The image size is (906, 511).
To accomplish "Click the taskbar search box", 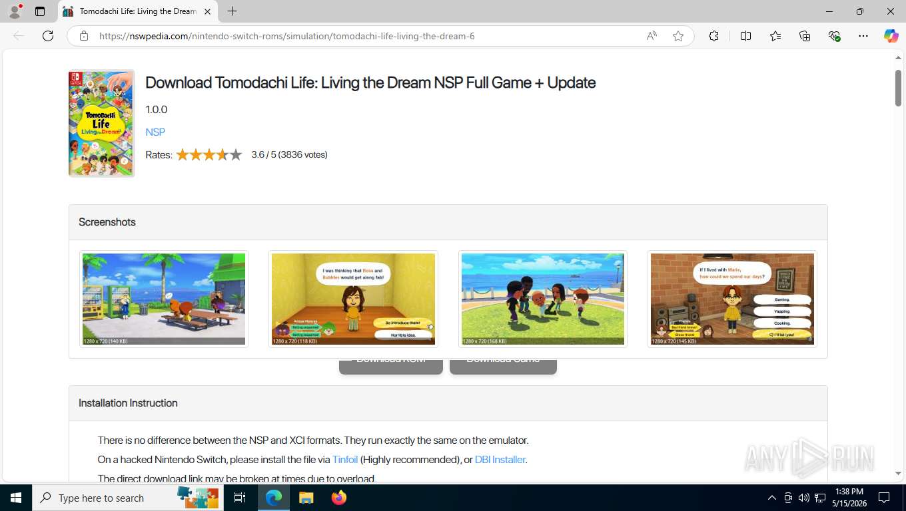I will click(x=128, y=498).
